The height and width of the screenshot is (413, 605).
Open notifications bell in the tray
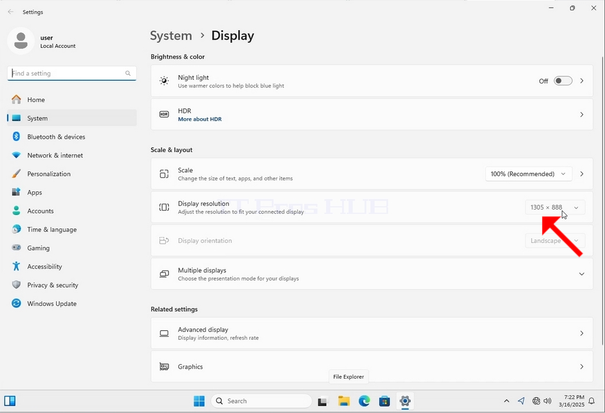[x=591, y=401]
